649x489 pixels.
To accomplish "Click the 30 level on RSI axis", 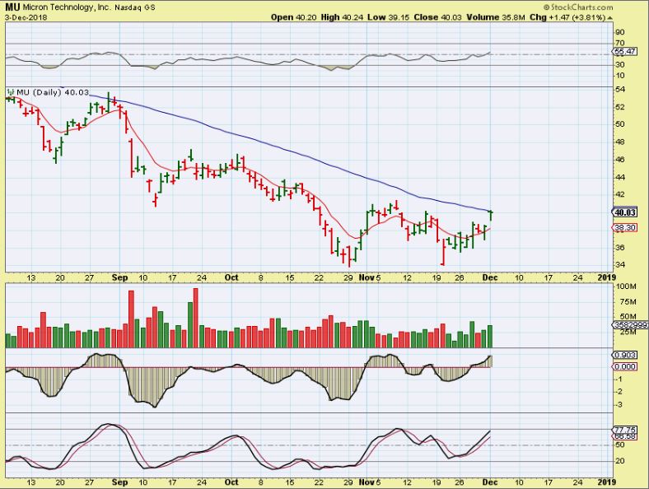I will click(x=620, y=65).
